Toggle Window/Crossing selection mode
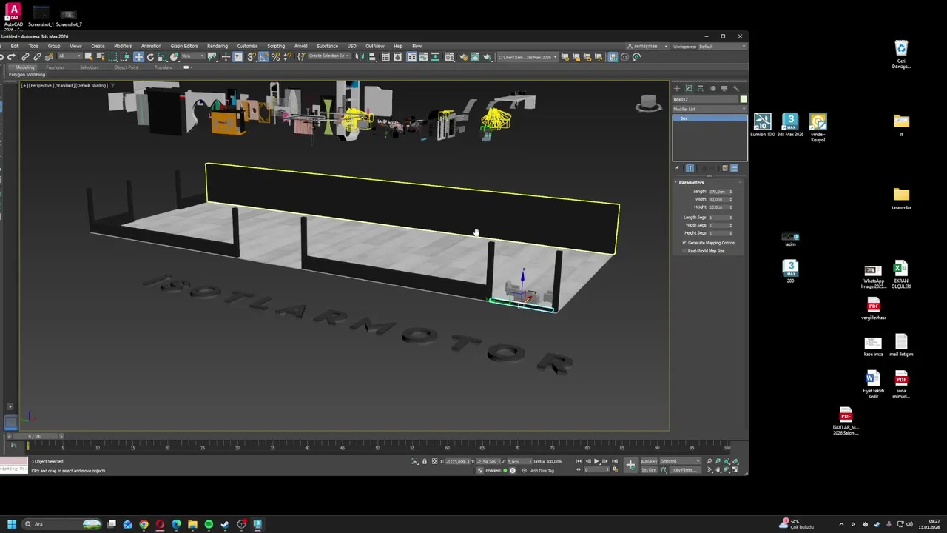 (124, 56)
